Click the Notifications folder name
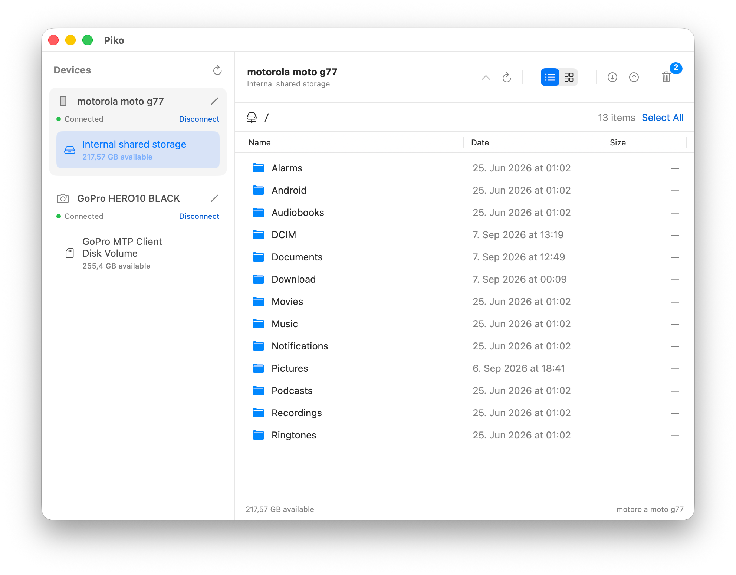 point(300,346)
